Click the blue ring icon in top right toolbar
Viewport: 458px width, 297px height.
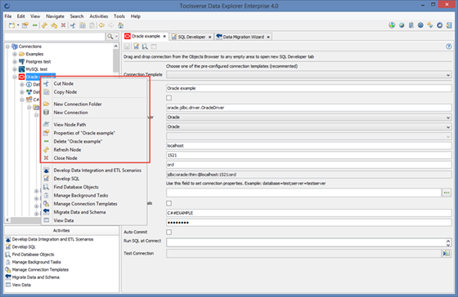(440, 25)
